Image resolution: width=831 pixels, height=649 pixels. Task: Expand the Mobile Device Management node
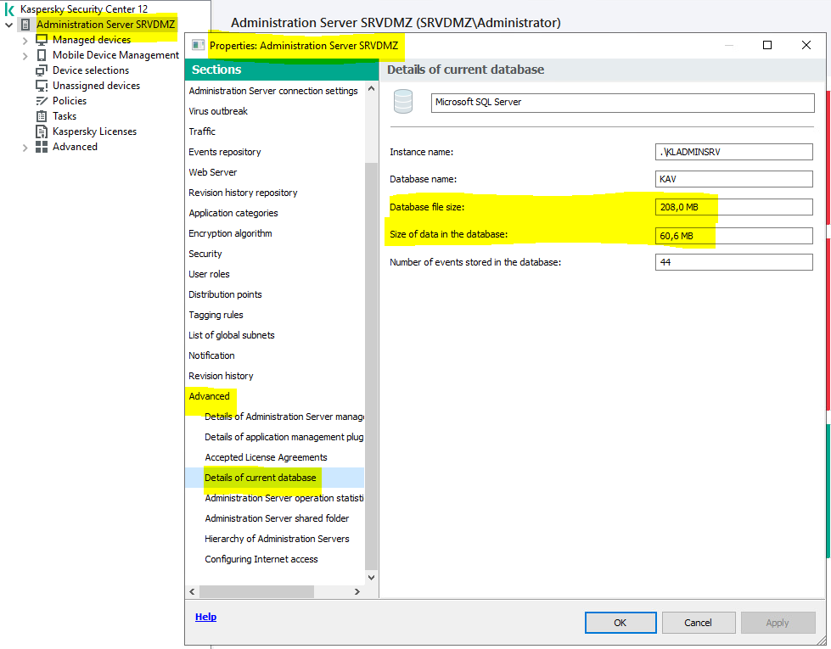point(25,56)
